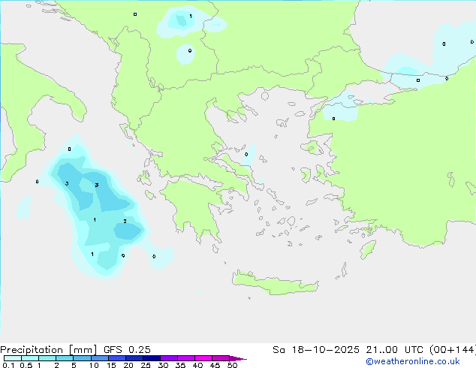Screen dimensions: 476x368
Task: Select the 10–15 mm blue legend swatch
Action: 100,358
